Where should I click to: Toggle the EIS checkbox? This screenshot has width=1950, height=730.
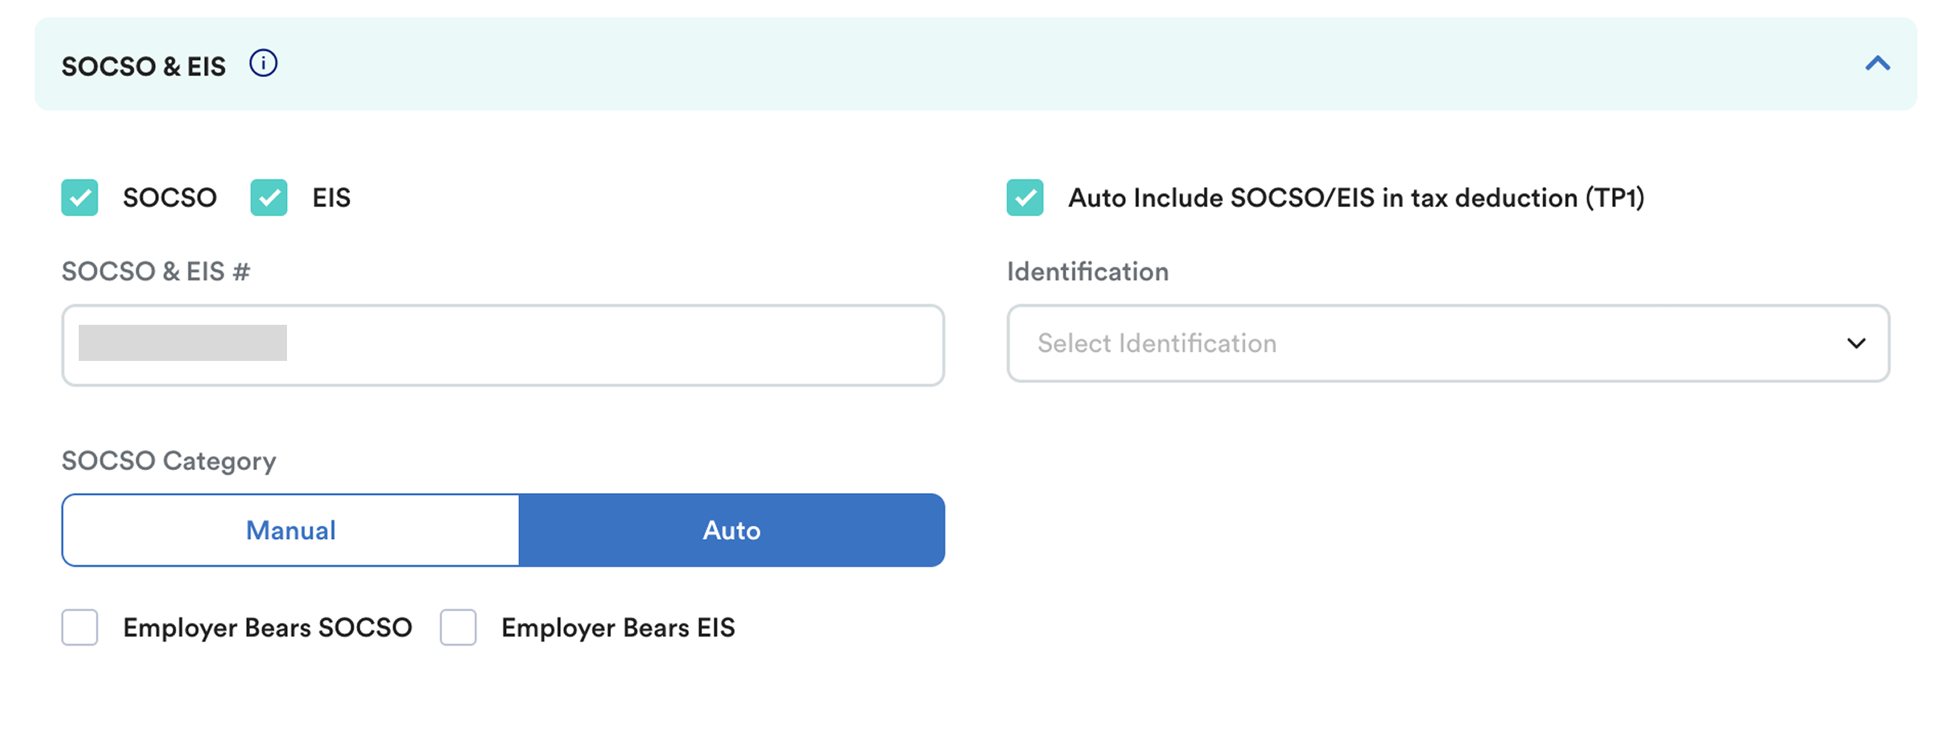(x=269, y=198)
